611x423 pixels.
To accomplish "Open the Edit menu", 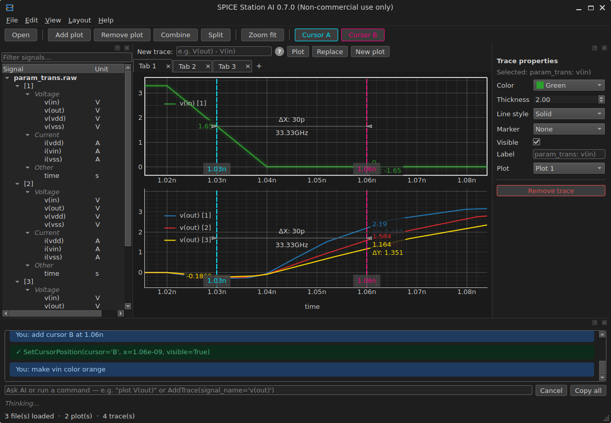I will [x=31, y=20].
